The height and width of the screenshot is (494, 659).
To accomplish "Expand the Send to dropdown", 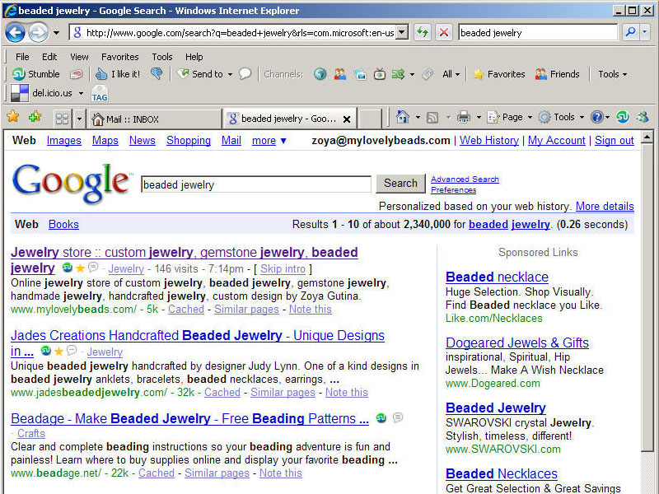I will (231, 75).
